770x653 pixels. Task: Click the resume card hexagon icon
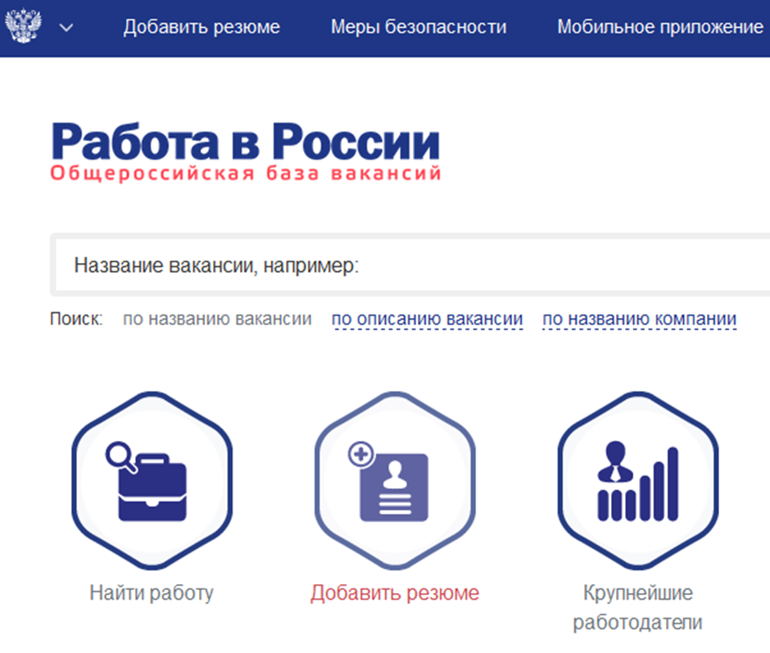point(395,481)
